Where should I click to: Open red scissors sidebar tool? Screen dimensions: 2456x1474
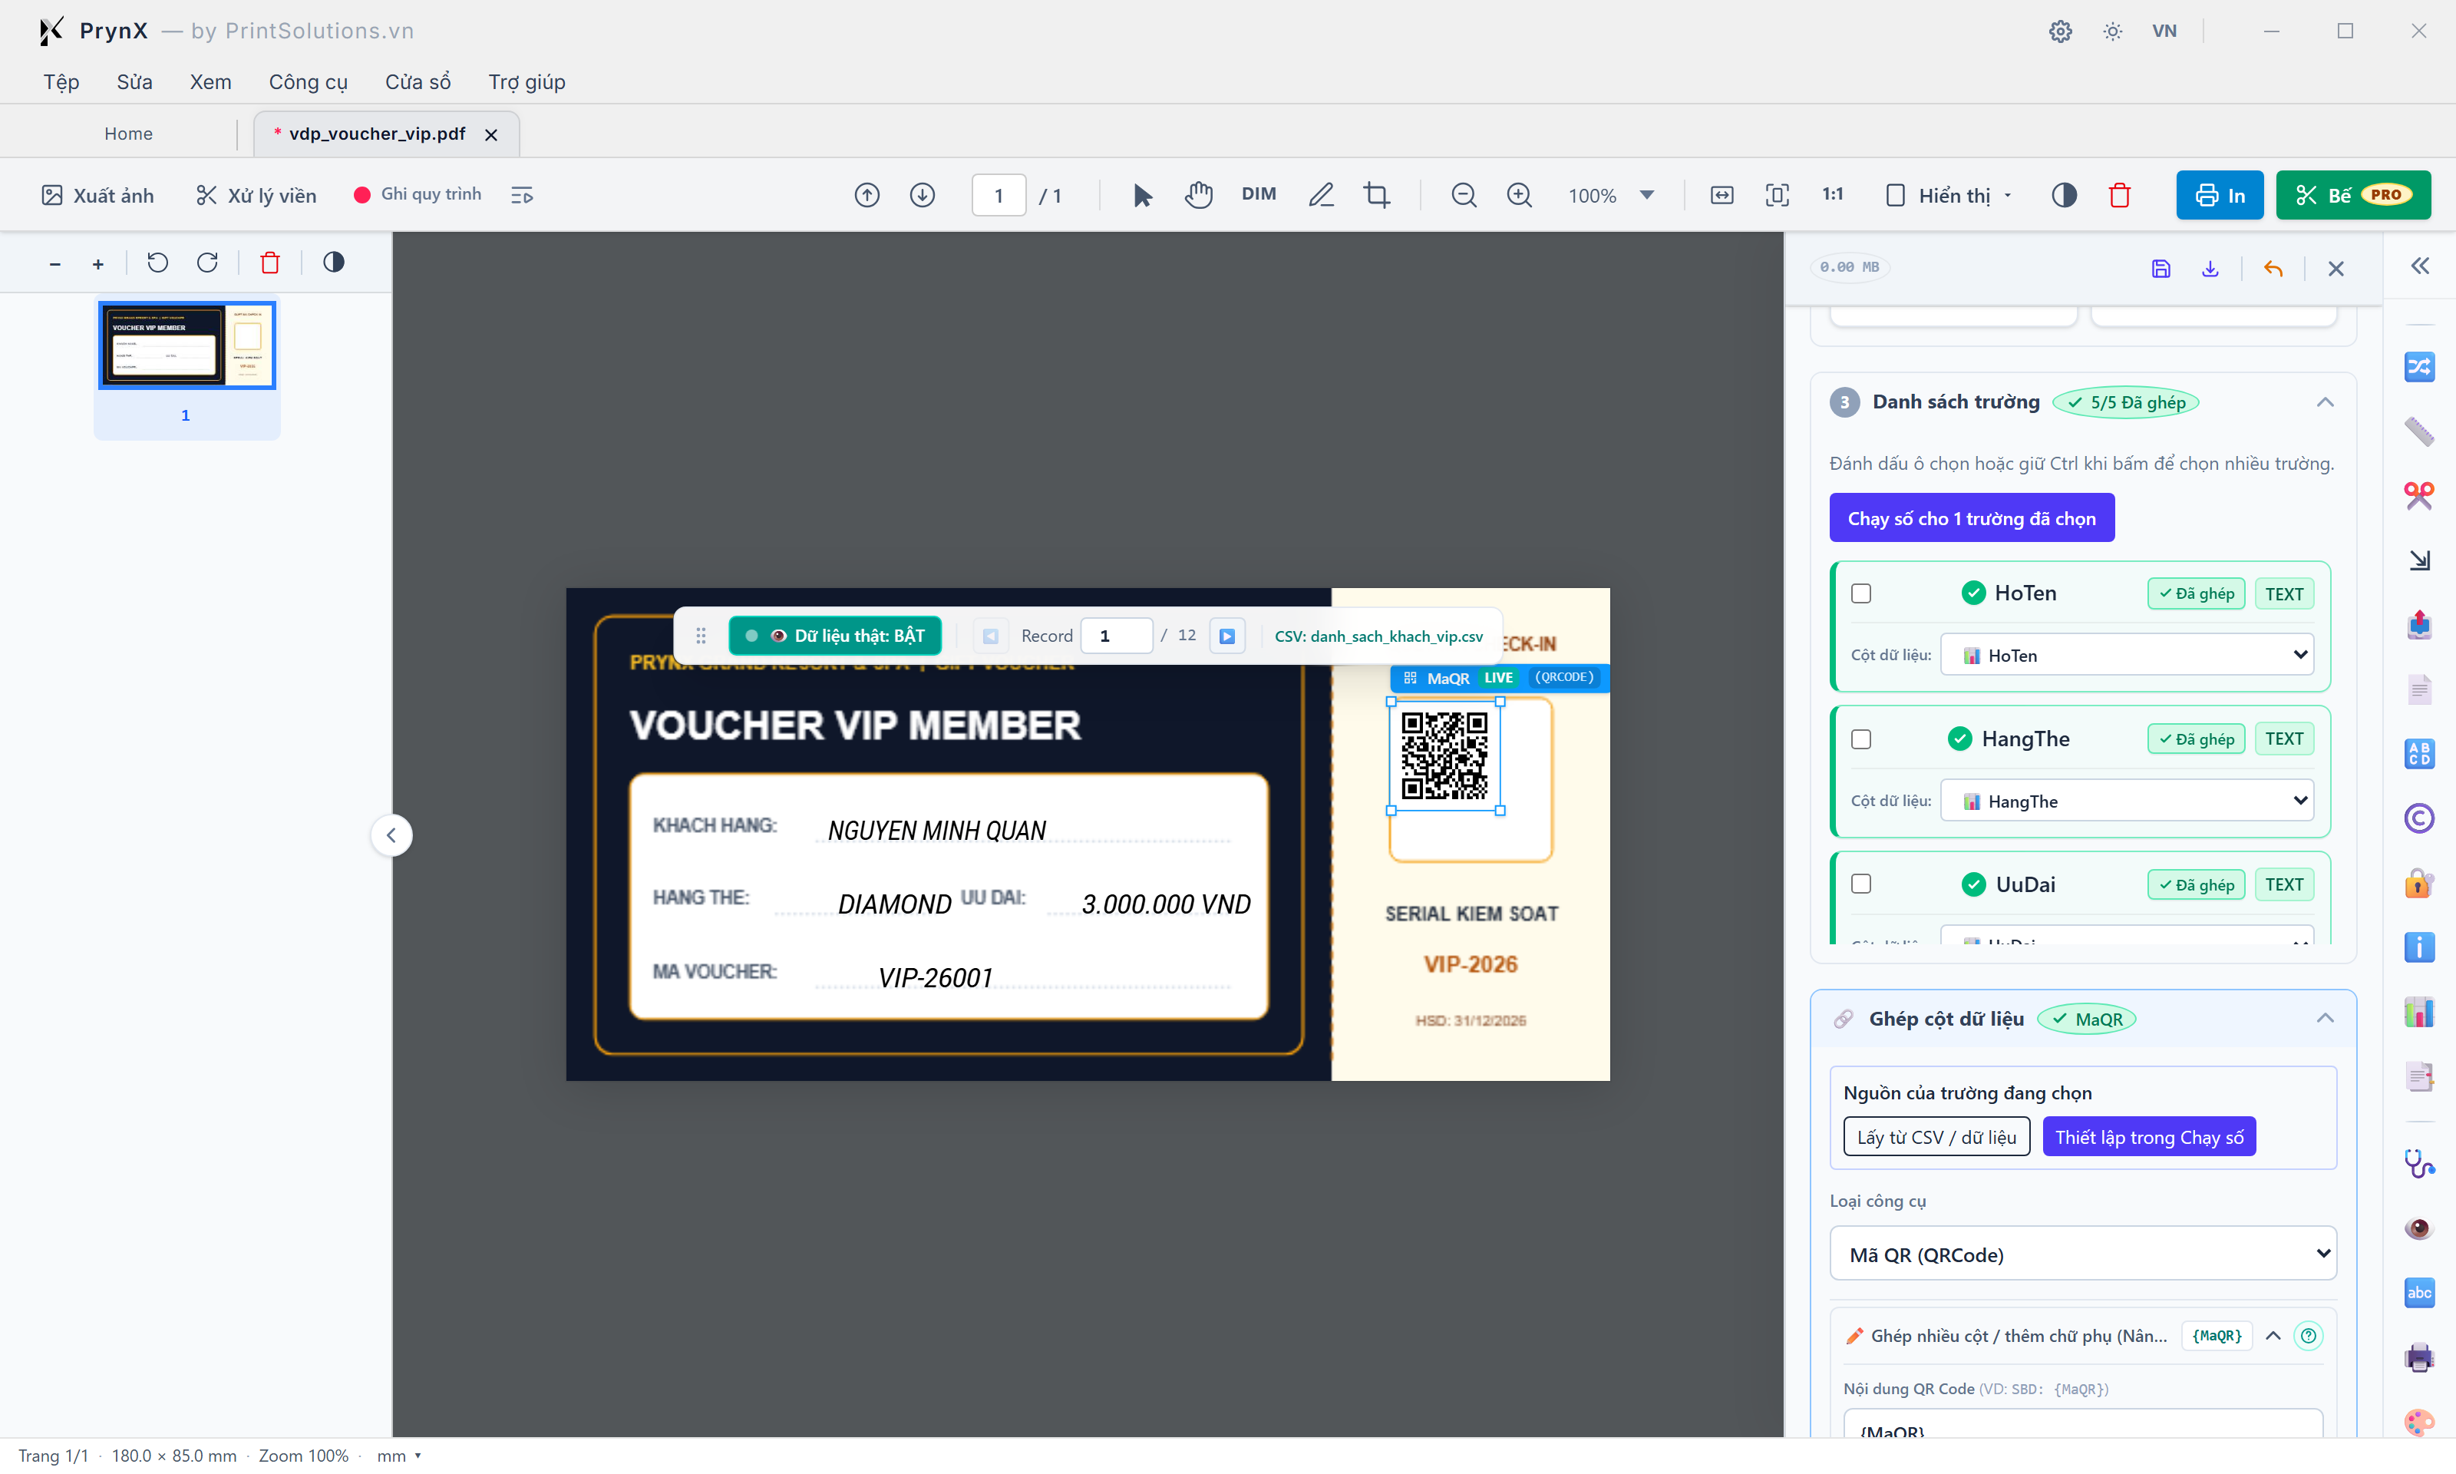(x=2418, y=494)
